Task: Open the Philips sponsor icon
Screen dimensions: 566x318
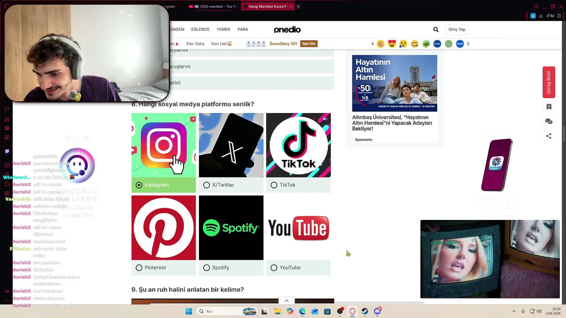Action: (x=460, y=44)
